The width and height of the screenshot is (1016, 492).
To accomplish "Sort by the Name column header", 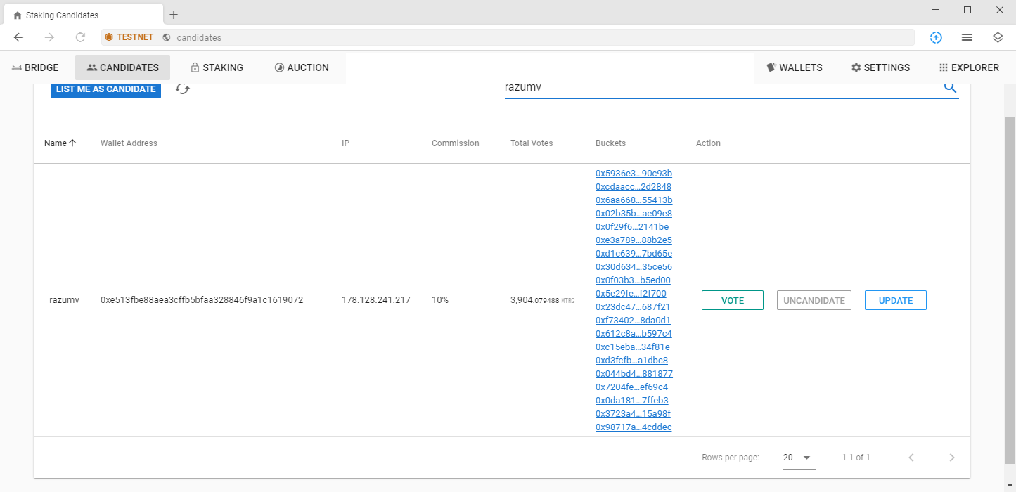I will (60, 143).
